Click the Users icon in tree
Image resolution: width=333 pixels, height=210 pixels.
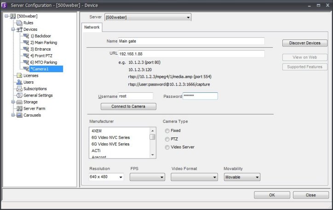tap(19, 82)
